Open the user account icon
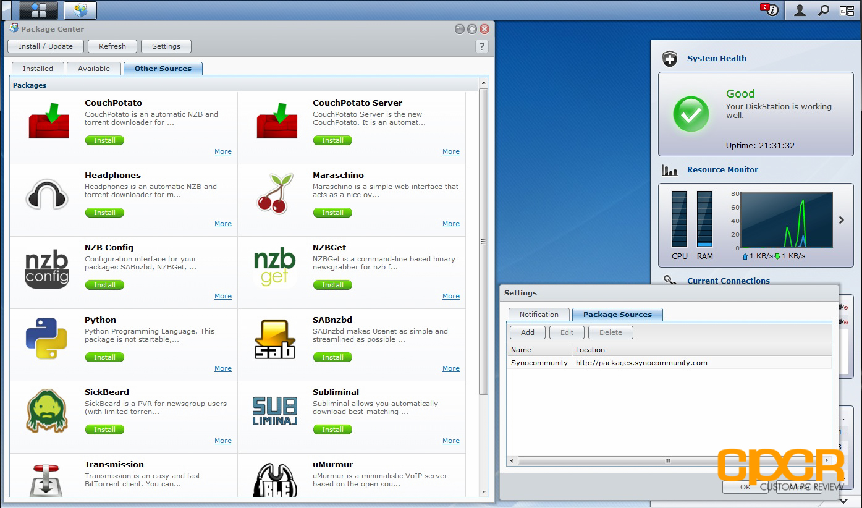This screenshot has height=508, width=862. (800, 10)
